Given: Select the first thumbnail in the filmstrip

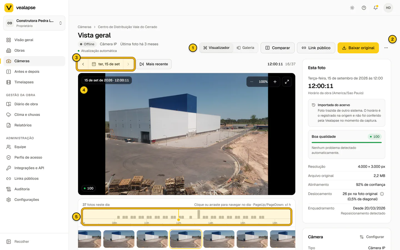Looking at the screenshot, I should click(89, 239).
